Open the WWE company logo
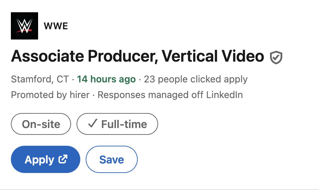The height and width of the screenshot is (190, 319). tap(24, 26)
